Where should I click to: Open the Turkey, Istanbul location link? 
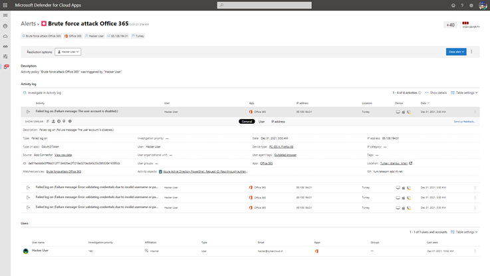point(394,163)
